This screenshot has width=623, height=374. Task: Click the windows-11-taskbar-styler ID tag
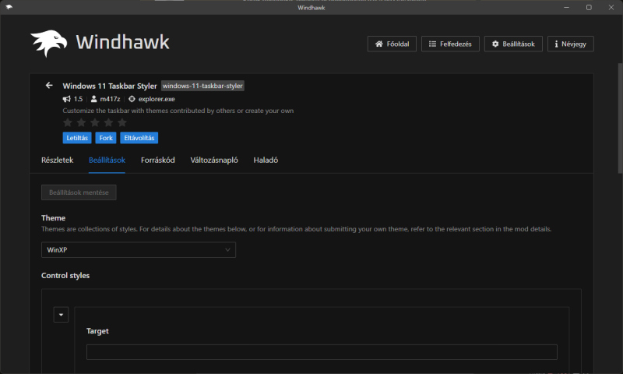point(202,86)
